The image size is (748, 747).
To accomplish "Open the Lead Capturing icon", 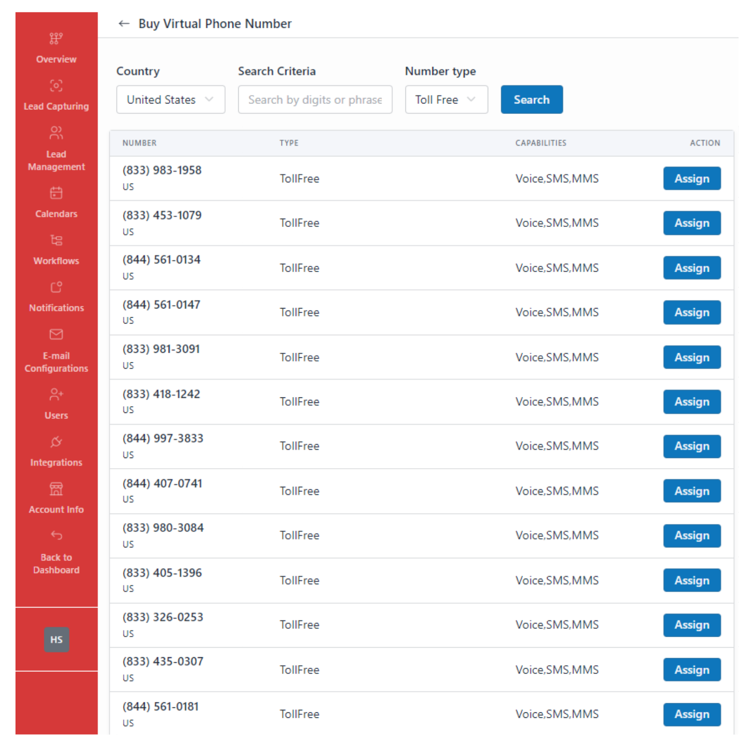I will tap(56, 86).
